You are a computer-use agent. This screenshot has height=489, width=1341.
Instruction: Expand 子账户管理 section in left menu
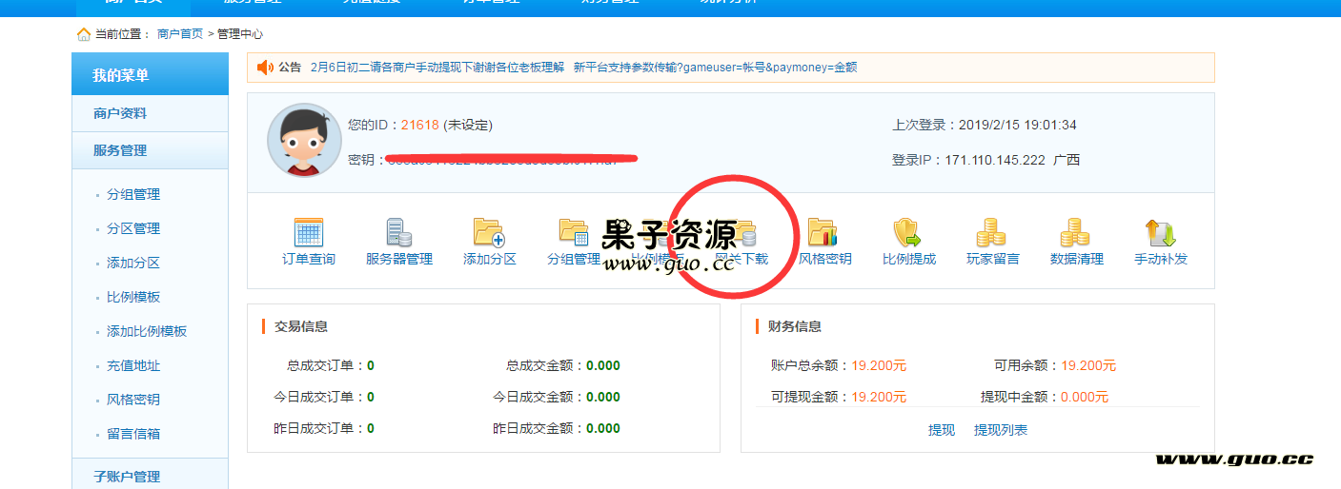pyautogui.click(x=127, y=477)
